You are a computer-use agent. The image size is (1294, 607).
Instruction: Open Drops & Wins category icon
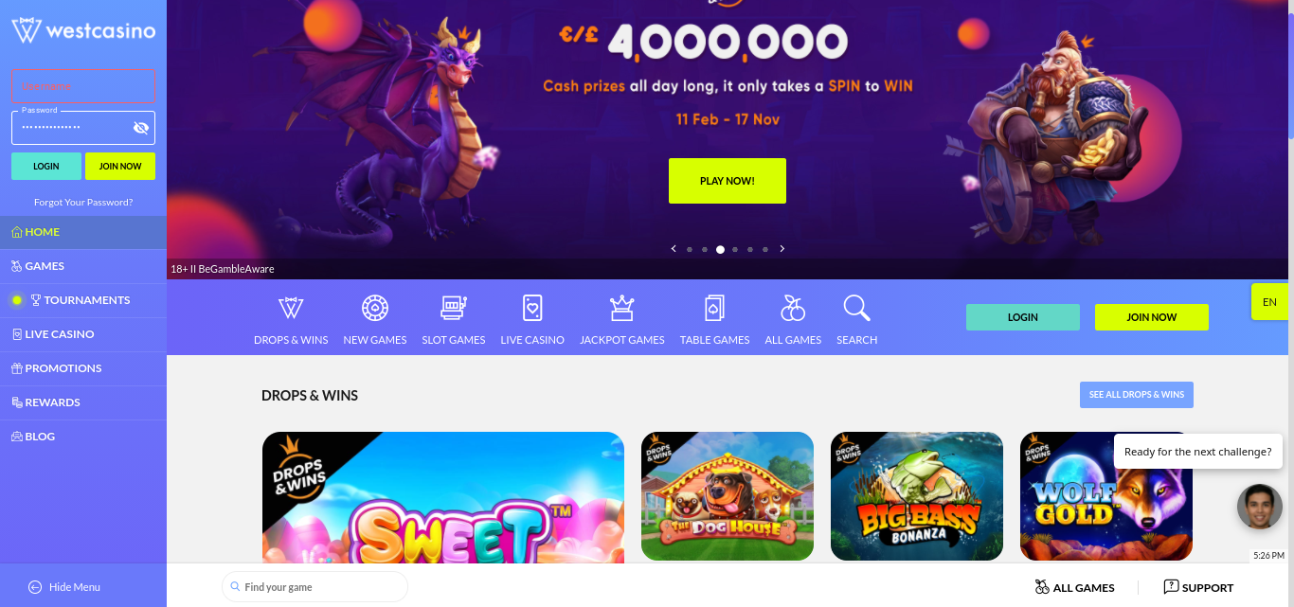pos(291,309)
